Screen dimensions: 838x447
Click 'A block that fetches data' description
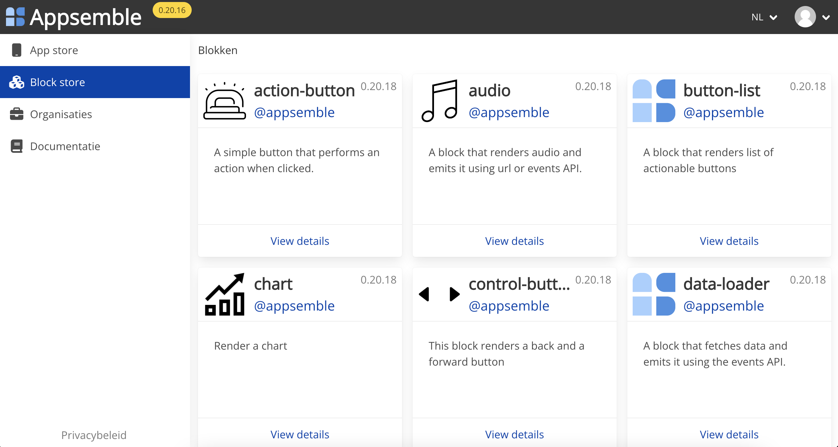(715, 354)
